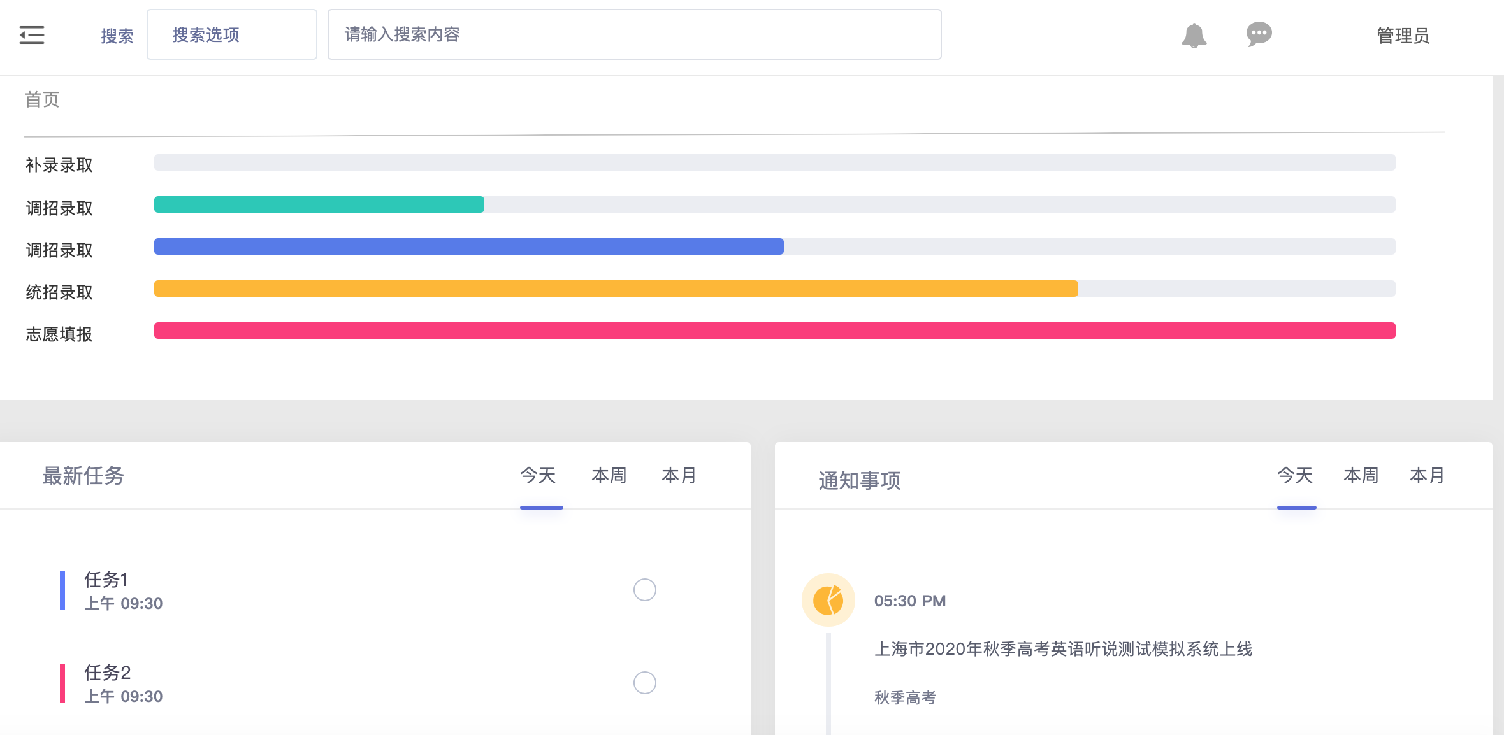Switch 通知事项 panel to 本月 tab
The image size is (1504, 735).
tap(1427, 476)
